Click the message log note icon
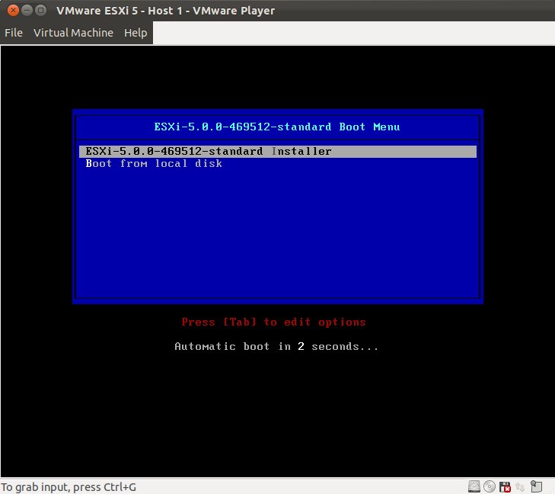Screen dimensions: 555x494 pyautogui.click(x=536, y=486)
